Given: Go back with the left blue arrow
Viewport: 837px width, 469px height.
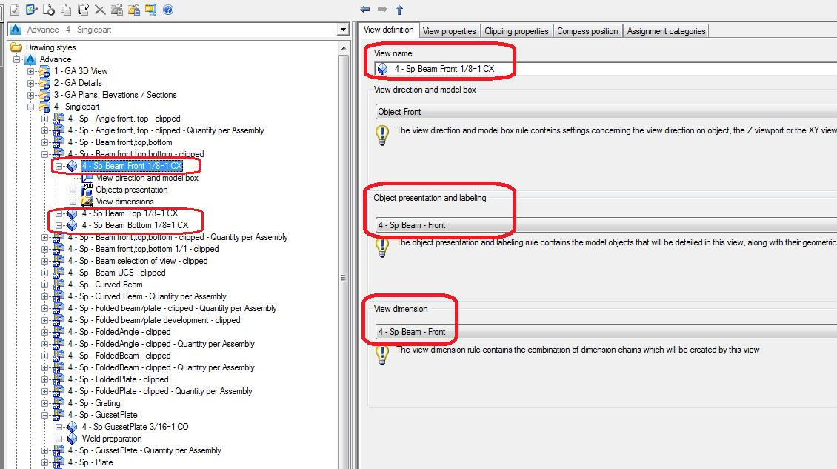Looking at the screenshot, I should coord(365,9).
